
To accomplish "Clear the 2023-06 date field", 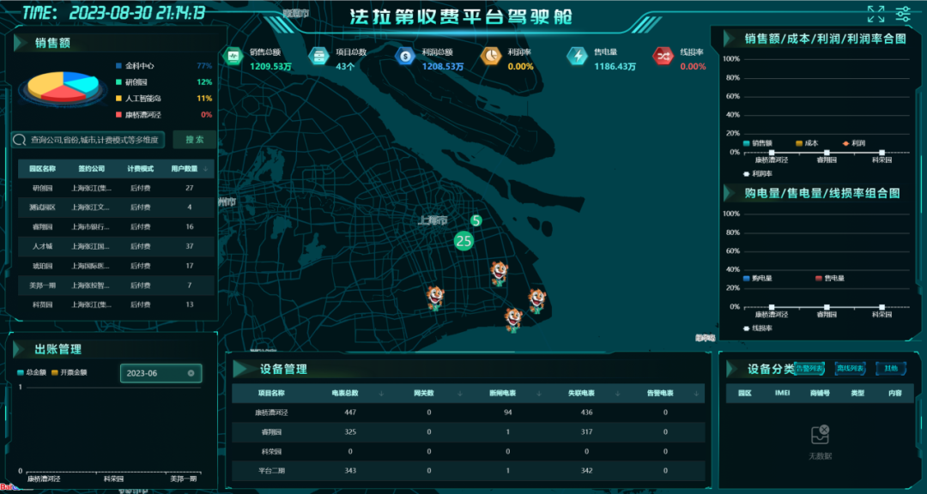I will [191, 373].
